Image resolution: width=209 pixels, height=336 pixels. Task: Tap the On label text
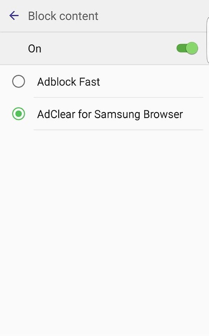[x=35, y=49]
